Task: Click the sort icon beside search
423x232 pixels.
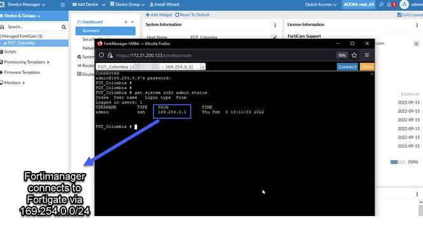Action: (x=3, y=27)
